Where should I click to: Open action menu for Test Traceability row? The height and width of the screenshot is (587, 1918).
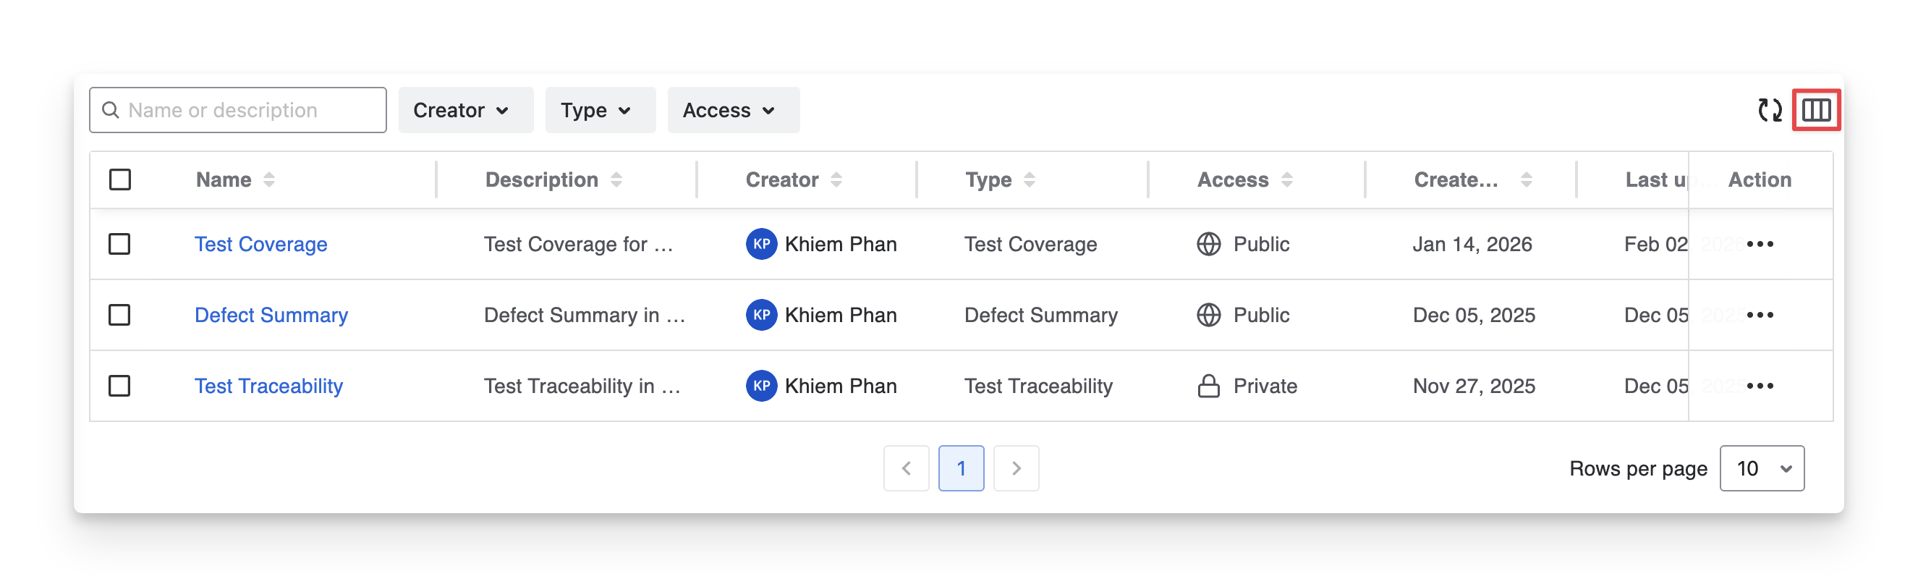tap(1760, 386)
